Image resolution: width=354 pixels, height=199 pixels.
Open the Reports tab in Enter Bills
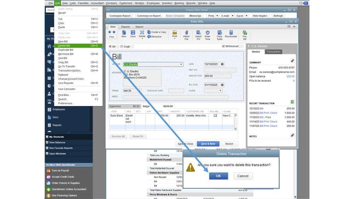(125, 27)
